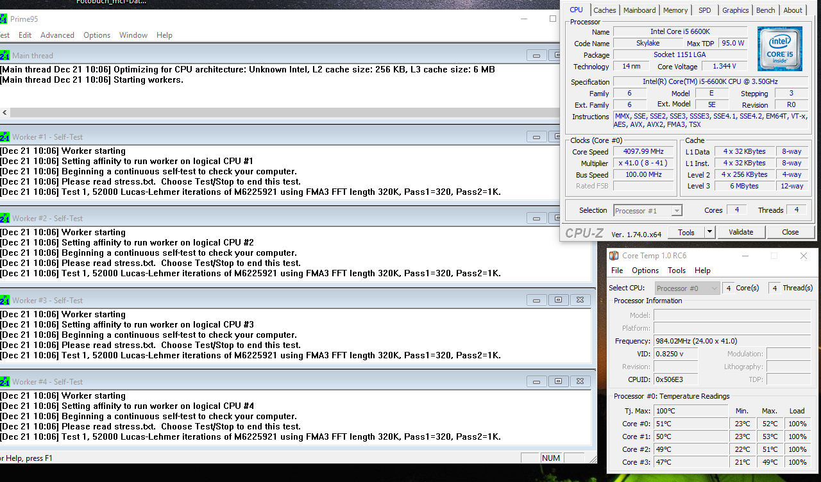This screenshot has width=821, height=482.
Task: Minimize the Worker #1 child window
Action: coord(537,137)
